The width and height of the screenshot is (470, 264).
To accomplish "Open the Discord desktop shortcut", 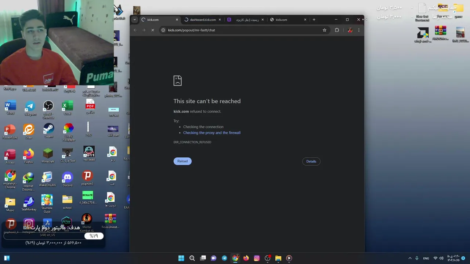I will pos(68,180).
